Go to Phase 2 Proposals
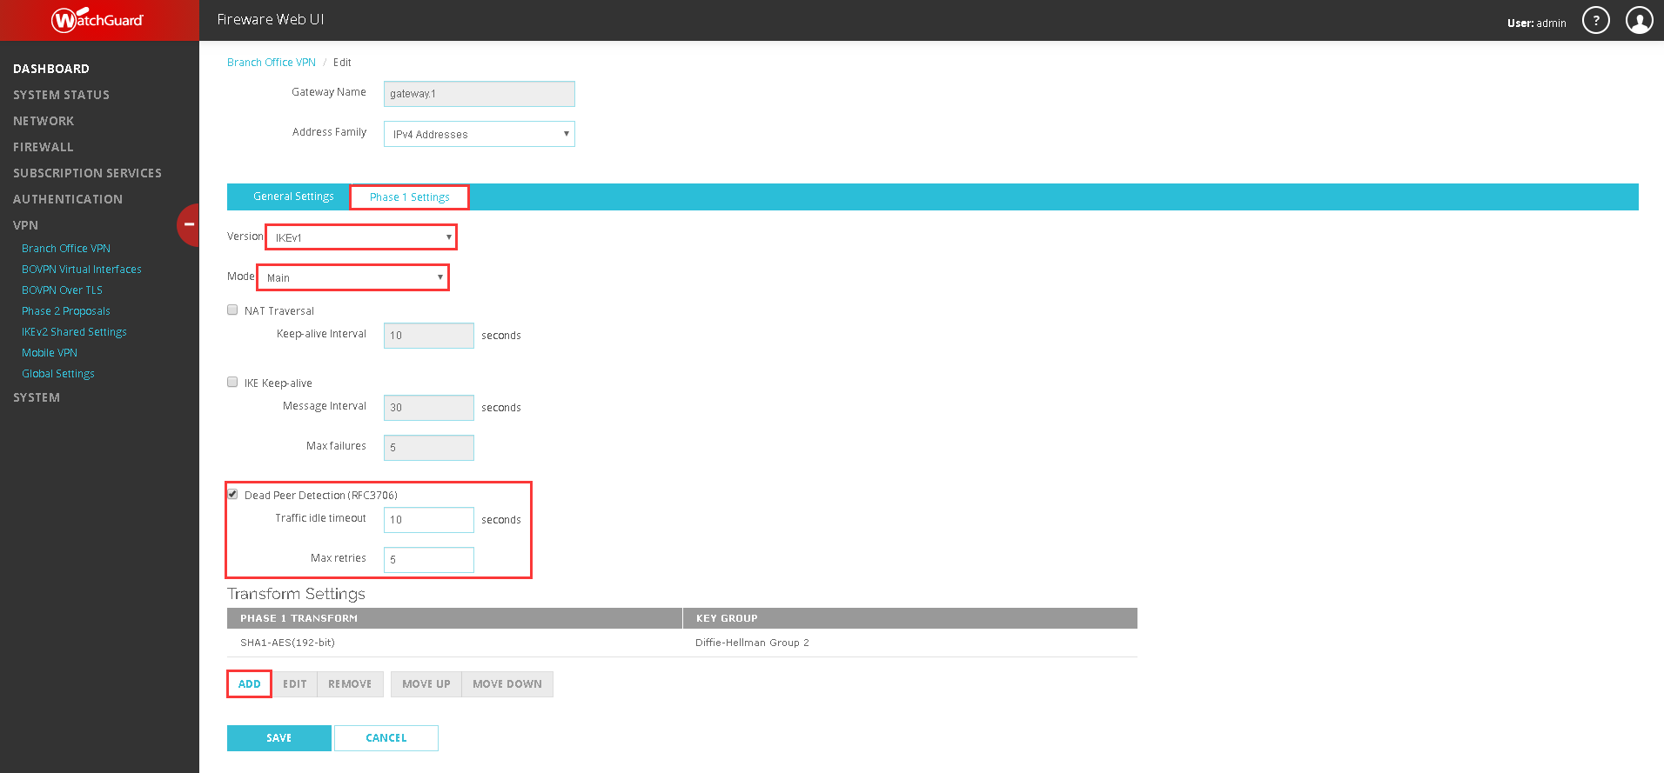The image size is (1664, 773). click(x=66, y=311)
